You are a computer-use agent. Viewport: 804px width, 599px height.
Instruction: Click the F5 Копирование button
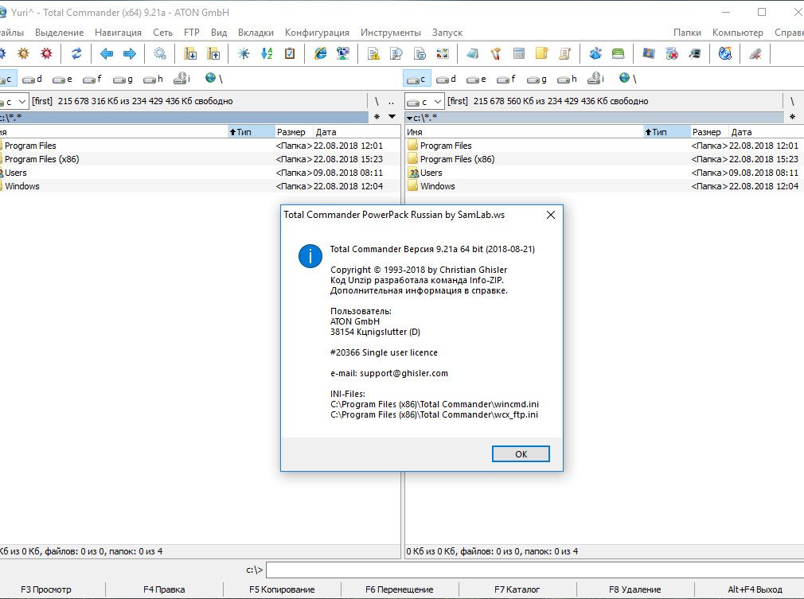coord(282,589)
